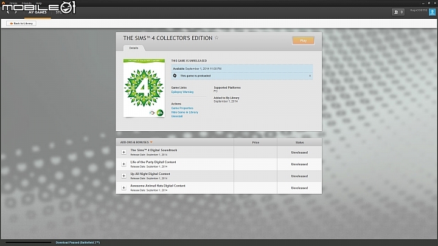Image resolution: width=438 pixels, height=246 pixels.
Task: Click the Origin logo icon in title bar
Action: coord(4,3)
